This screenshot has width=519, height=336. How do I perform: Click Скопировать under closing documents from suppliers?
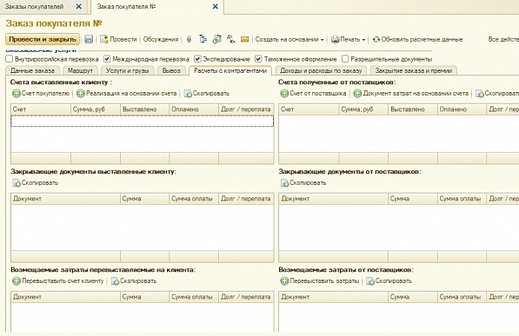pos(303,182)
